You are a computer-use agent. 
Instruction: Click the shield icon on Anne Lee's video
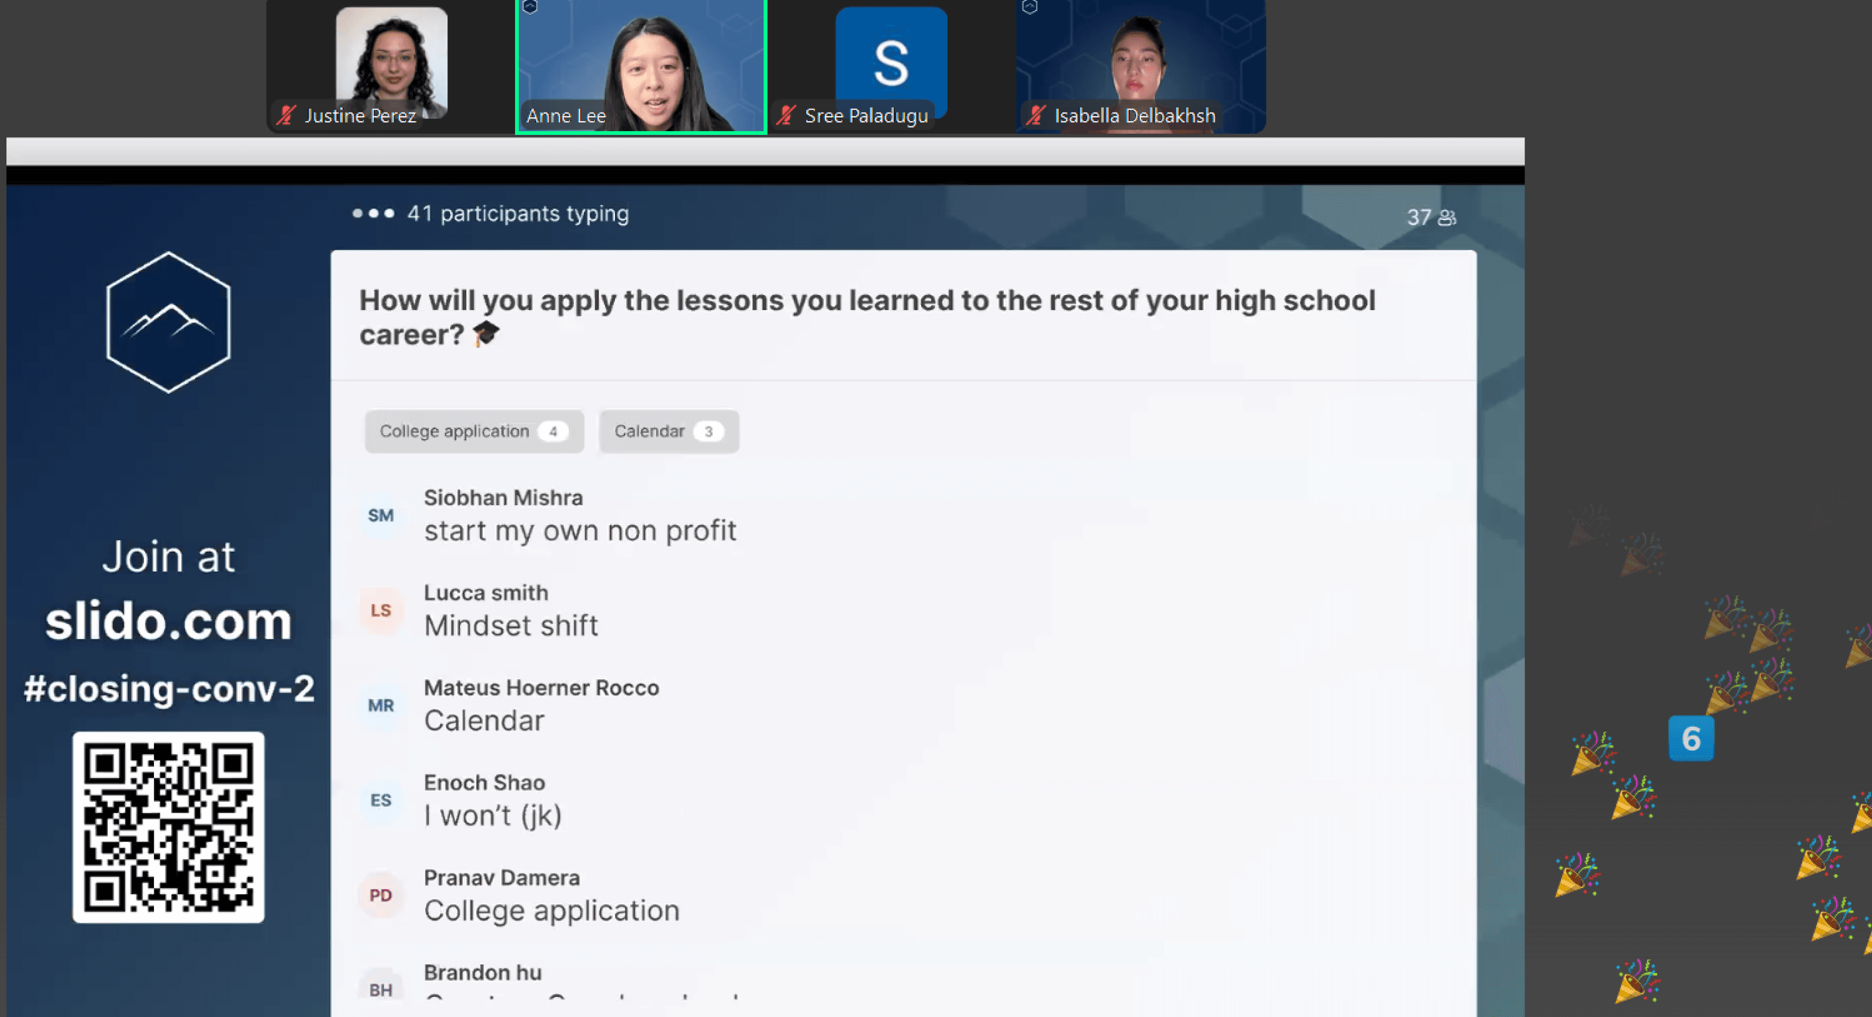point(530,7)
